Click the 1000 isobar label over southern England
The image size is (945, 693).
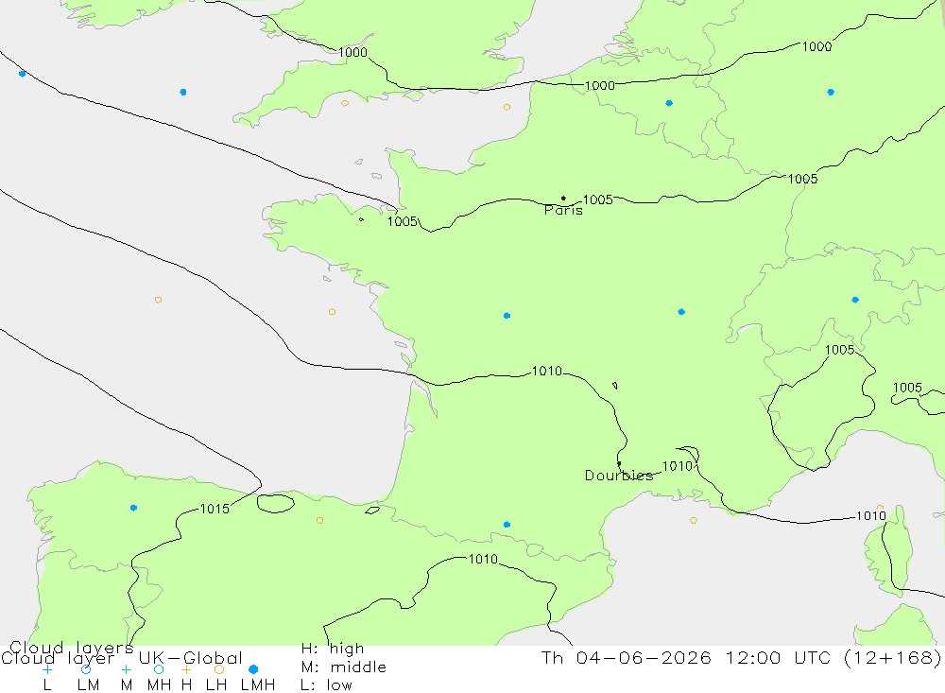pos(352,53)
